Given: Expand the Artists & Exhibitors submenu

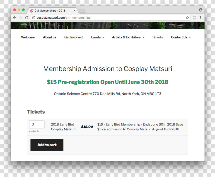Looking at the screenshot, I should (128, 37).
